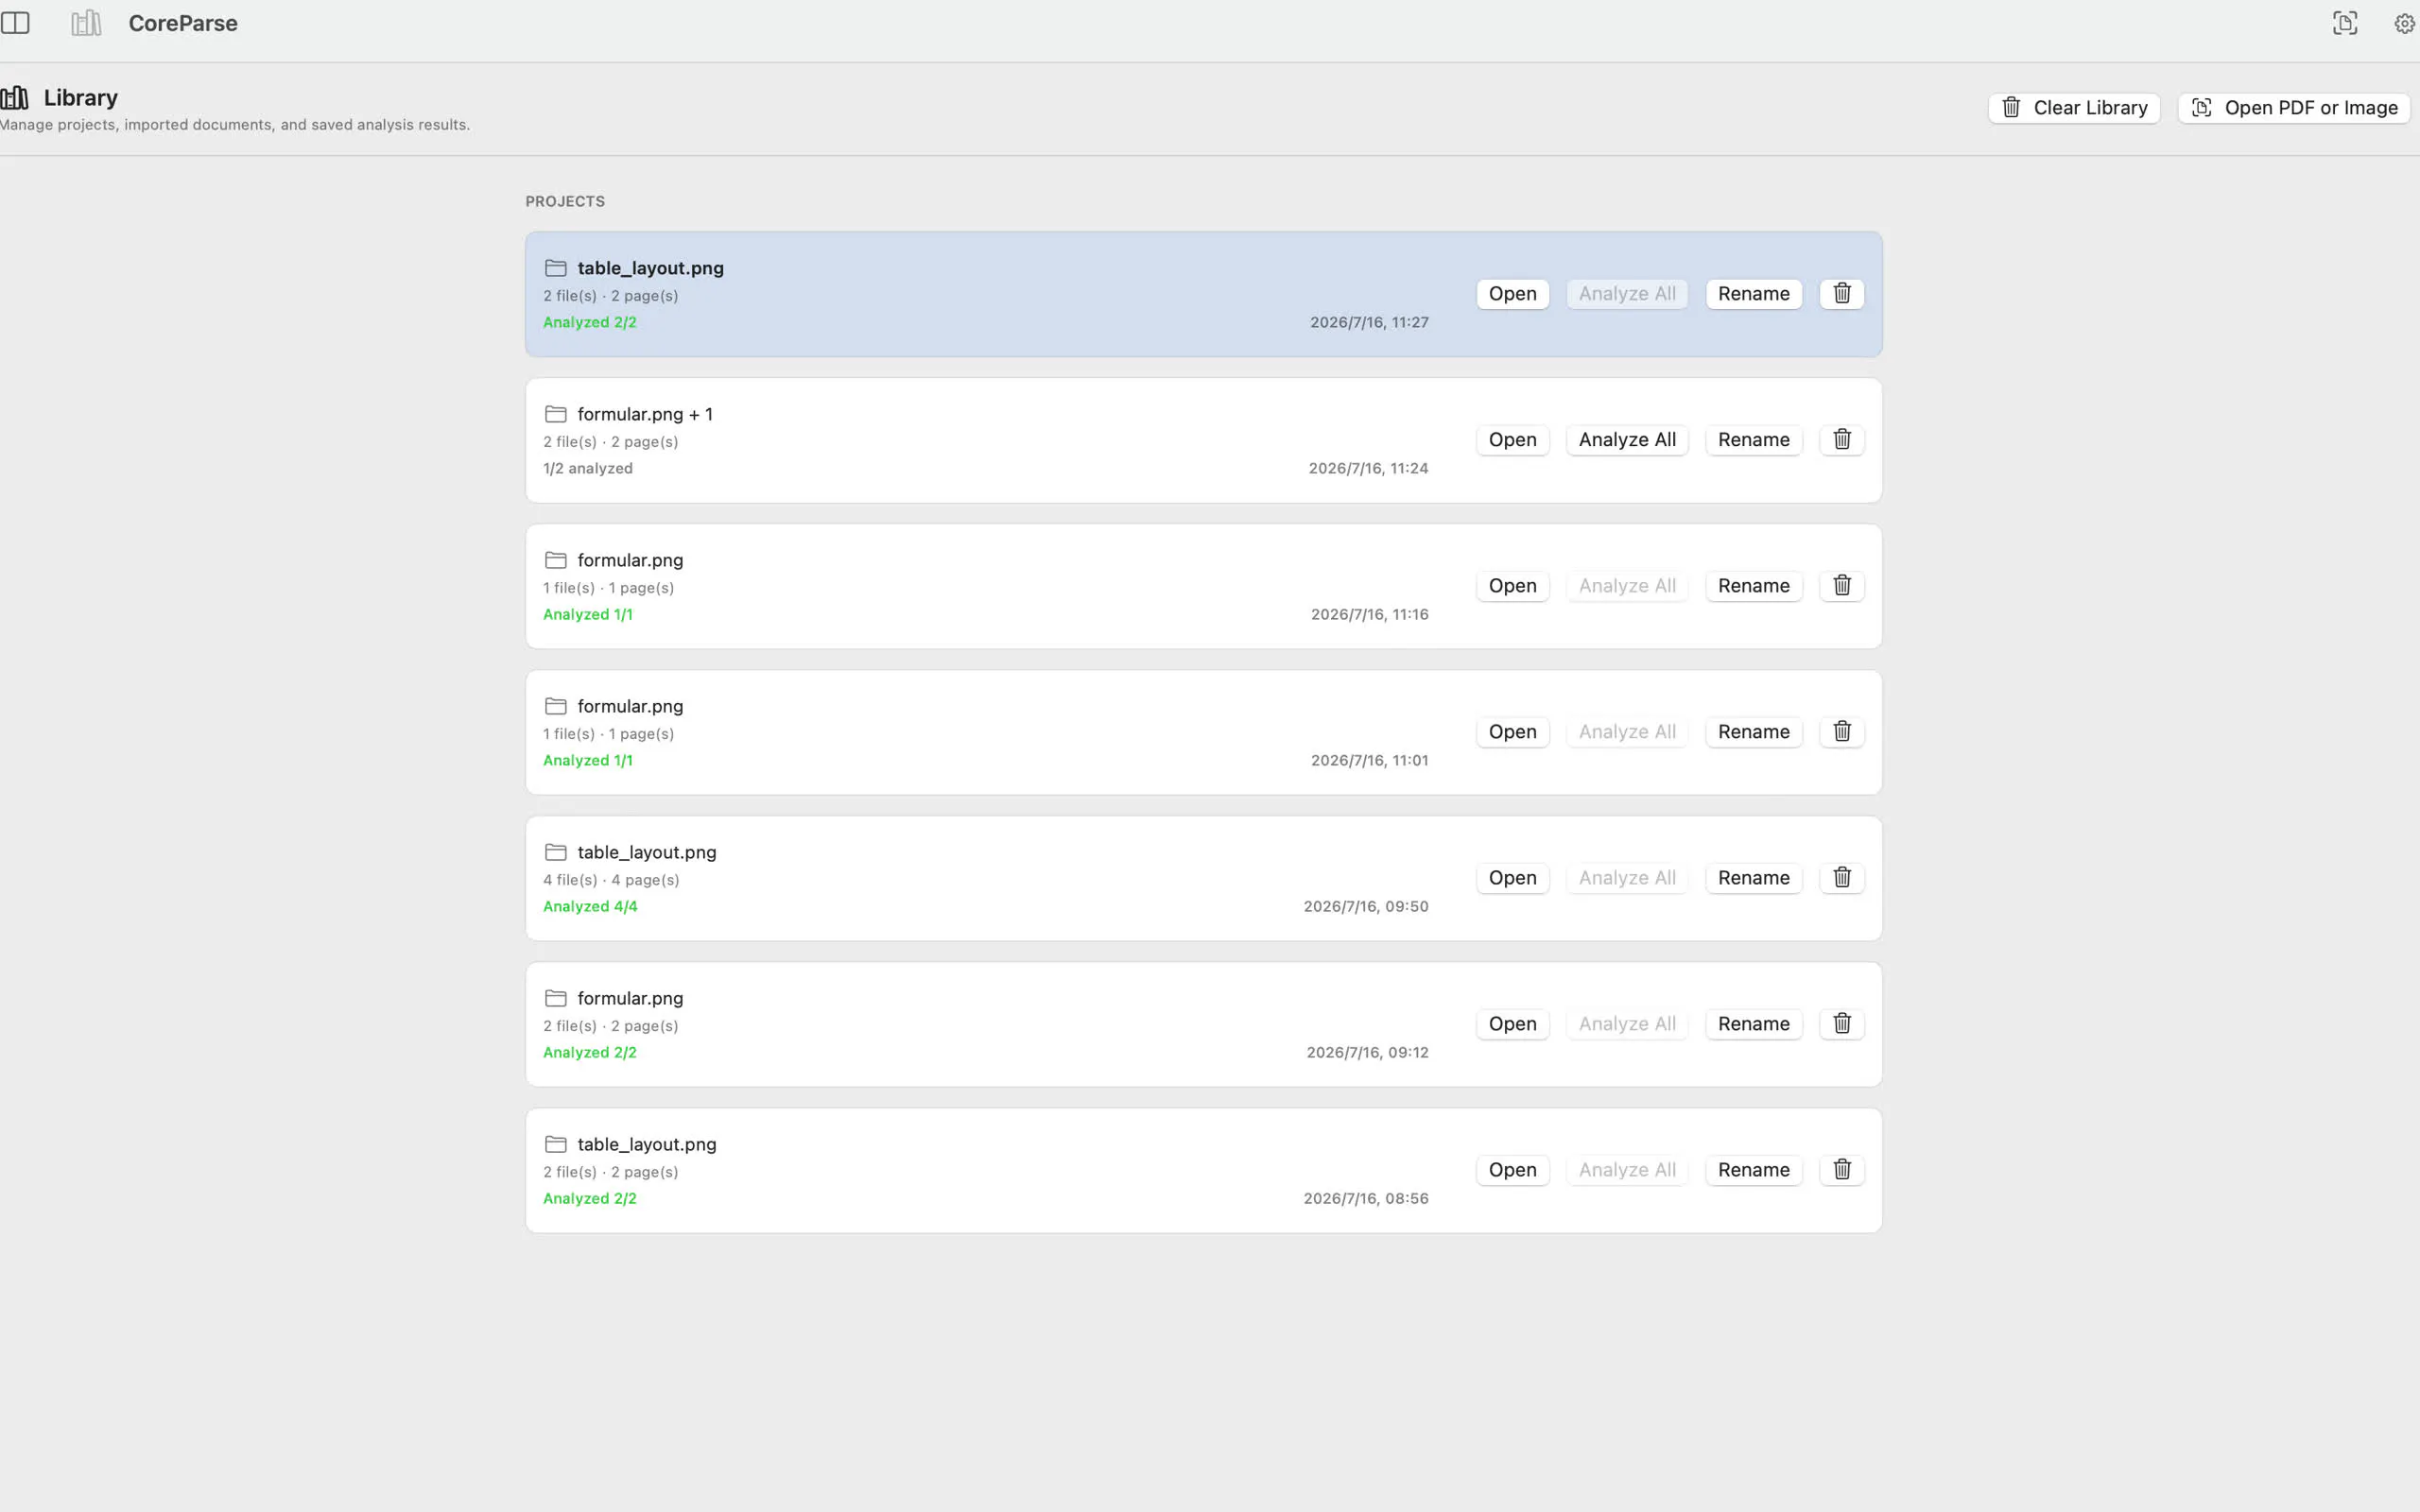The image size is (2420, 1512).
Task: Click folder icon of 11:16 formular.png
Action: pyautogui.click(x=556, y=560)
